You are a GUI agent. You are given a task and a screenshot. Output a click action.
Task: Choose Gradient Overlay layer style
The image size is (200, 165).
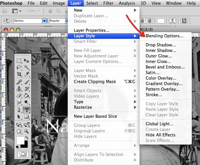166,84
